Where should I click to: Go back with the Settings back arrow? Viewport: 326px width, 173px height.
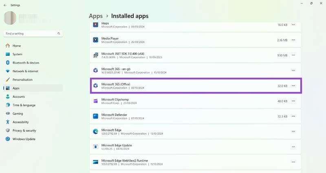tap(5, 5)
